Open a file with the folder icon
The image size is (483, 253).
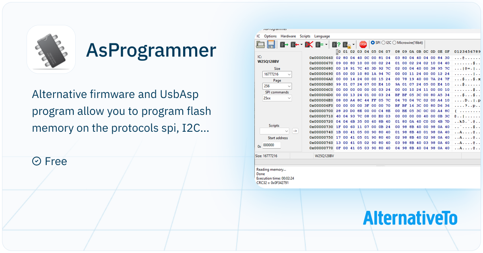(x=260, y=44)
